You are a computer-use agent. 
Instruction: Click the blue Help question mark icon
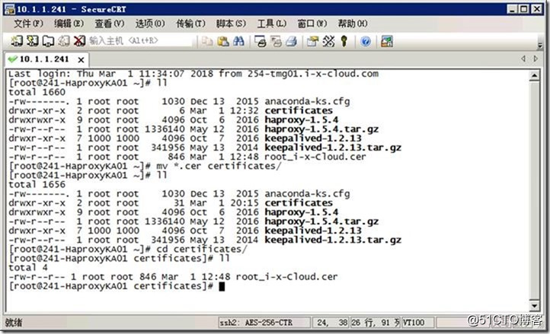pos(366,41)
